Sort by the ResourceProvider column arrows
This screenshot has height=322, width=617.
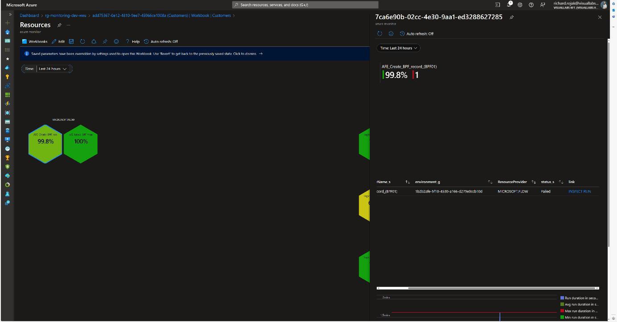coord(534,182)
